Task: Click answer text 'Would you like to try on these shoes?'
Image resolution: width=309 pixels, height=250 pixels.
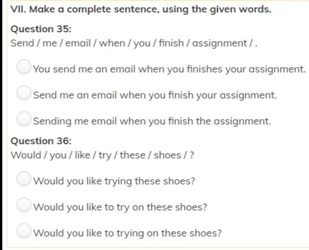Action: pyautogui.click(x=120, y=207)
